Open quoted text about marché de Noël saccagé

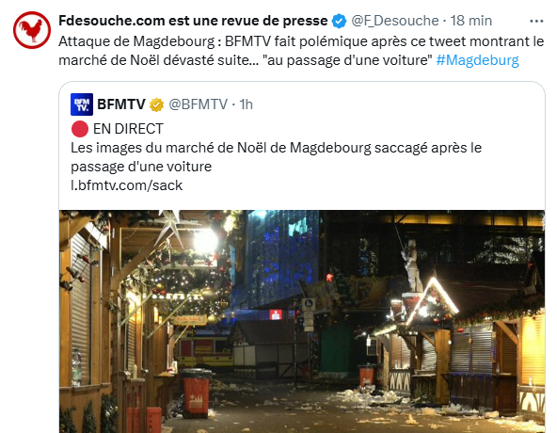(x=276, y=157)
